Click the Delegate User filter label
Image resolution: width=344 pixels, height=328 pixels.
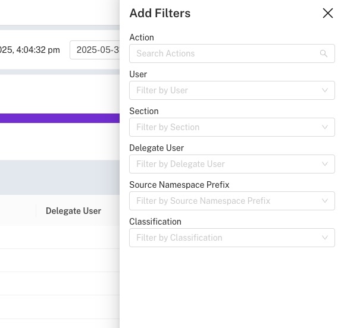pos(157,148)
